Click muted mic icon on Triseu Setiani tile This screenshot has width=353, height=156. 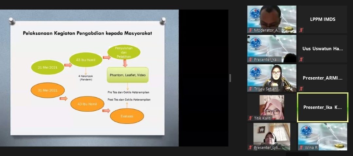pos(250,89)
